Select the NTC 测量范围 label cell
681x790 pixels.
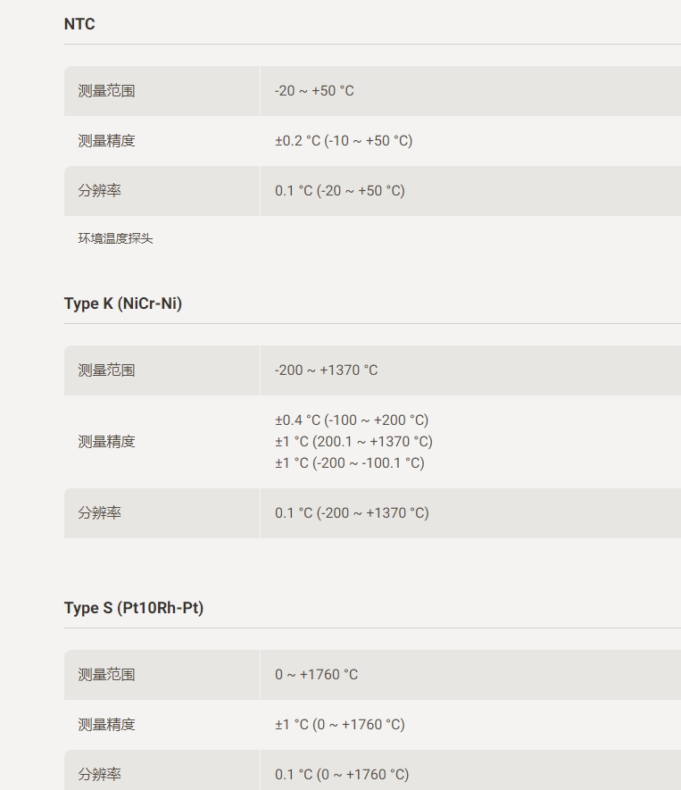point(162,91)
